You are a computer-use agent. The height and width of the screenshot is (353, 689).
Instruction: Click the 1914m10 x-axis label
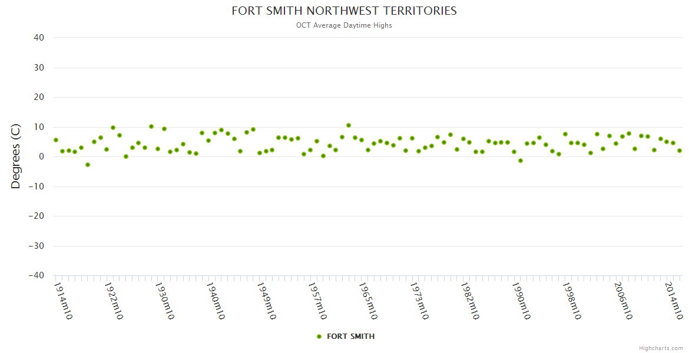point(63,301)
